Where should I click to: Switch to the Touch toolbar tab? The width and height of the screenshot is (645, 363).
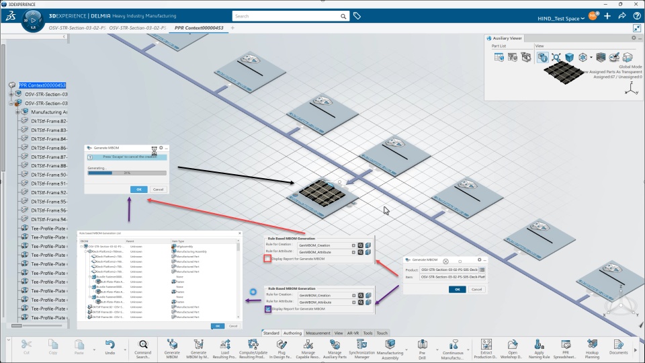pyautogui.click(x=382, y=333)
